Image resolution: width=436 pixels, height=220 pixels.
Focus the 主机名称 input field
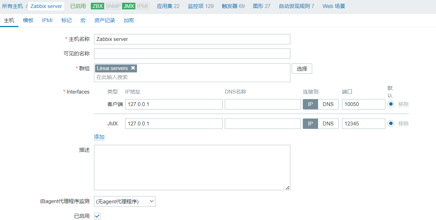(x=192, y=39)
